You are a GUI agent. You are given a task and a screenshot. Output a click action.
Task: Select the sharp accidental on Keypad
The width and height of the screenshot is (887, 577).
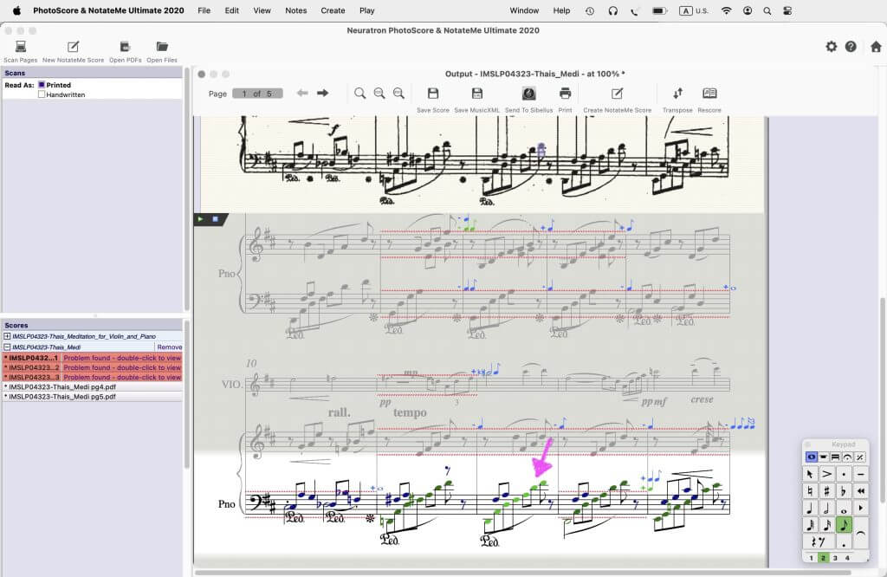click(x=826, y=490)
